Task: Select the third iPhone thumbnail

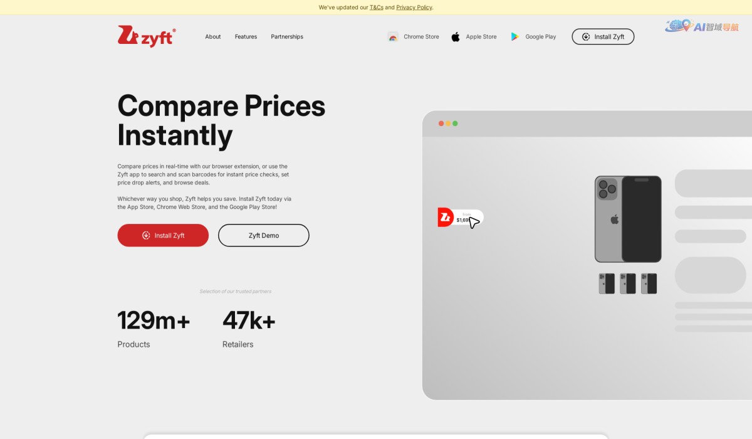Action: pyautogui.click(x=649, y=283)
